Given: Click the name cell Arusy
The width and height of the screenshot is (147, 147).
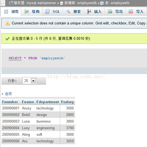Looking at the screenshot, I should (27, 108).
